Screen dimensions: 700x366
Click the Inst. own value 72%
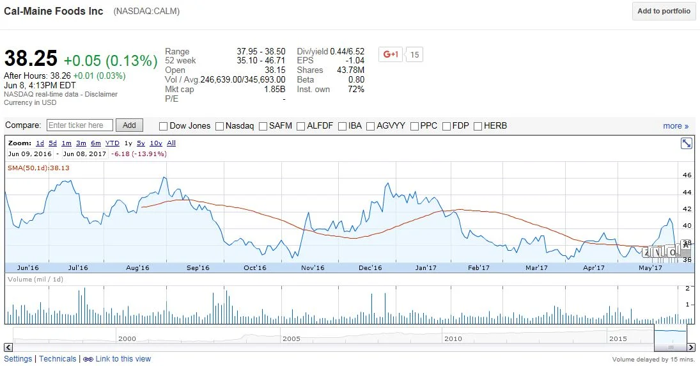coord(356,90)
